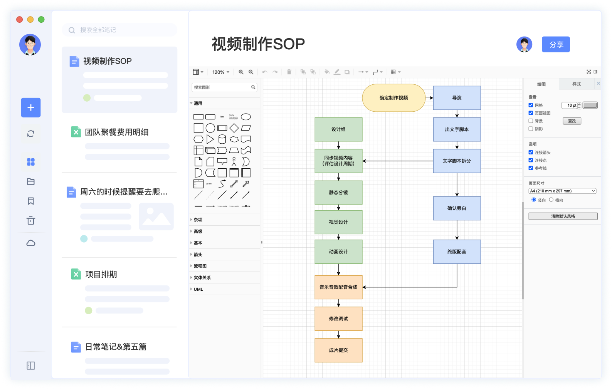
Task: Click the 分享 share button
Action: pos(555,45)
